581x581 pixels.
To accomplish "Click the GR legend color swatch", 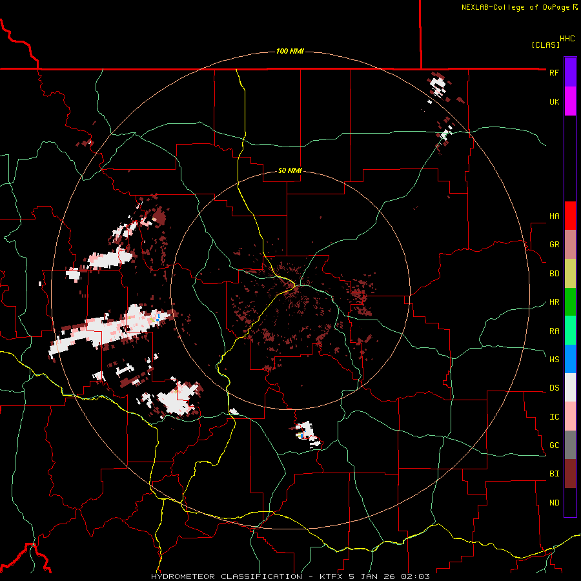I will point(570,245).
